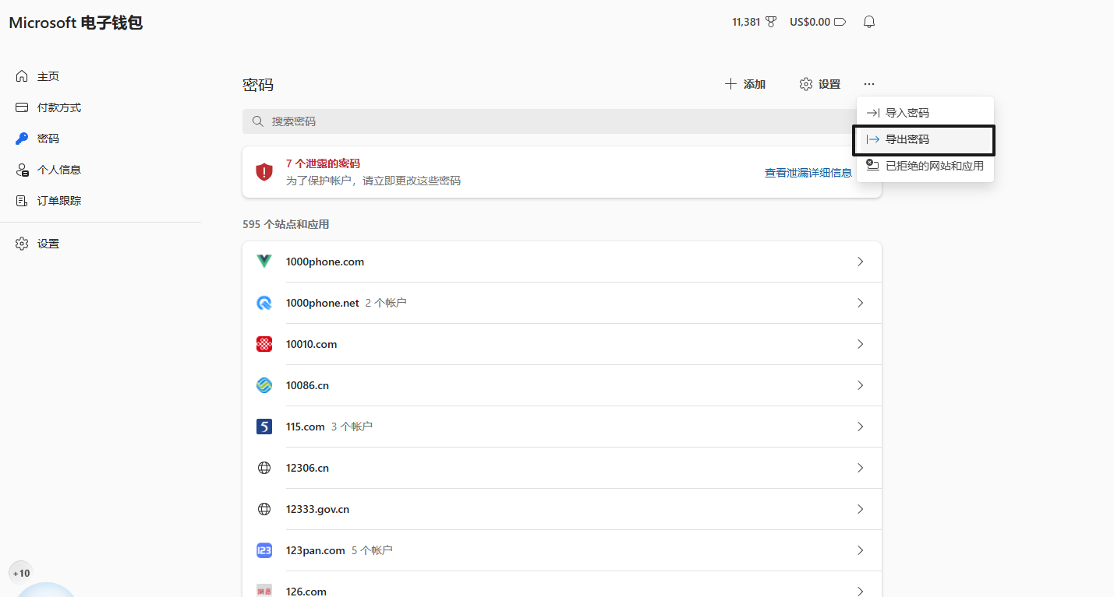1114x597 pixels.
Task: Click the person icon beside 个人信息
Action: click(x=22, y=170)
